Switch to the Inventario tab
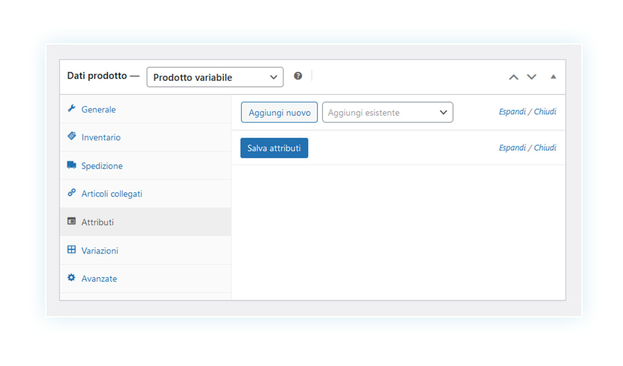This screenshot has height=366, width=623. click(x=145, y=137)
